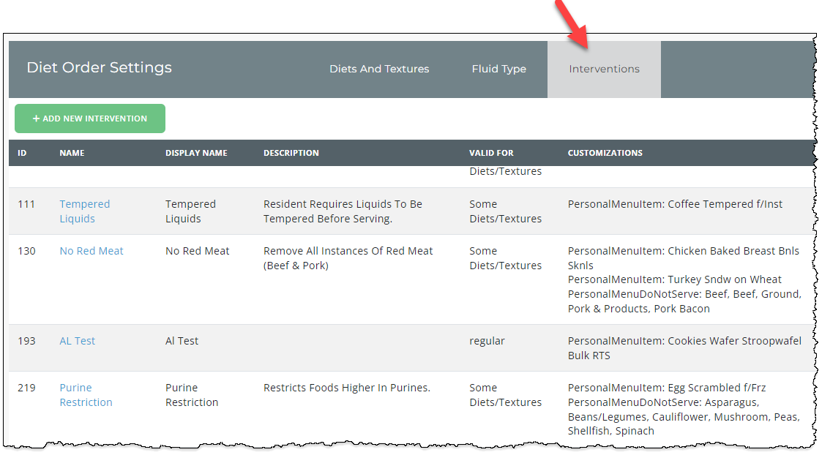This screenshot has width=822, height=455.
Task: Click the Asparagus PersonalMenuDoNotServe text
Action: point(684,417)
